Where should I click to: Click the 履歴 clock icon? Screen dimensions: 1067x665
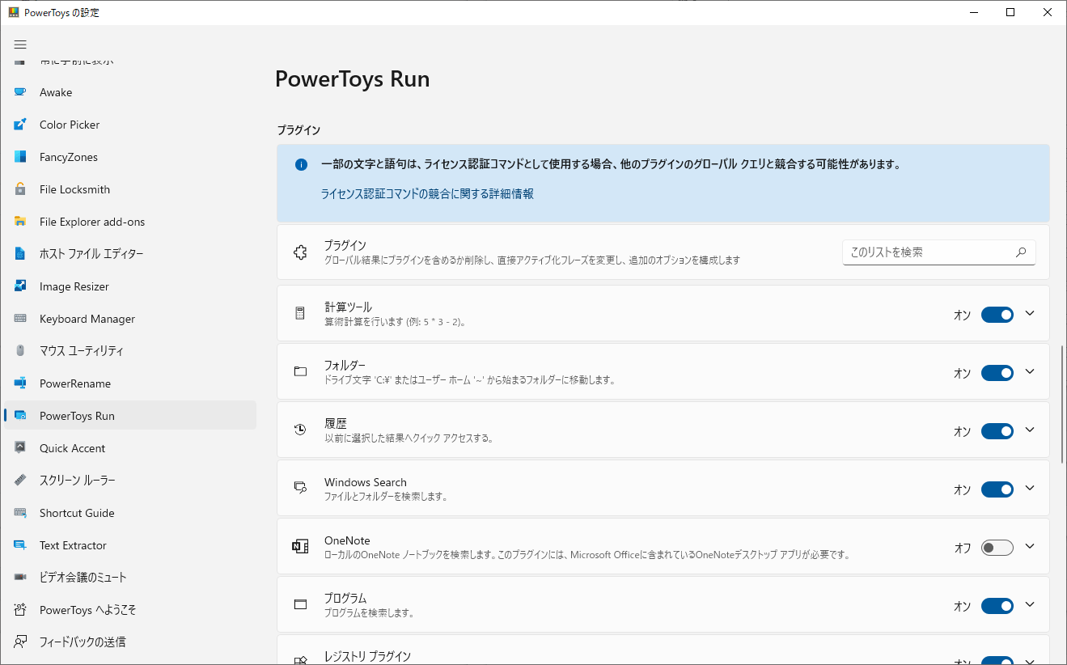(x=300, y=430)
